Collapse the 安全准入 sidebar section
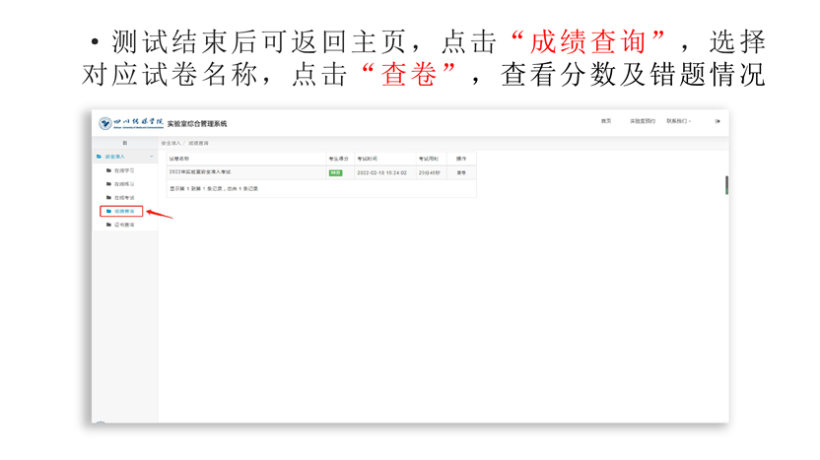This screenshot has width=820, height=460. [151, 157]
